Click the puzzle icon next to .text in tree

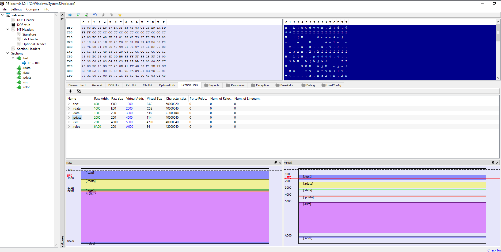pyautogui.click(x=19, y=58)
